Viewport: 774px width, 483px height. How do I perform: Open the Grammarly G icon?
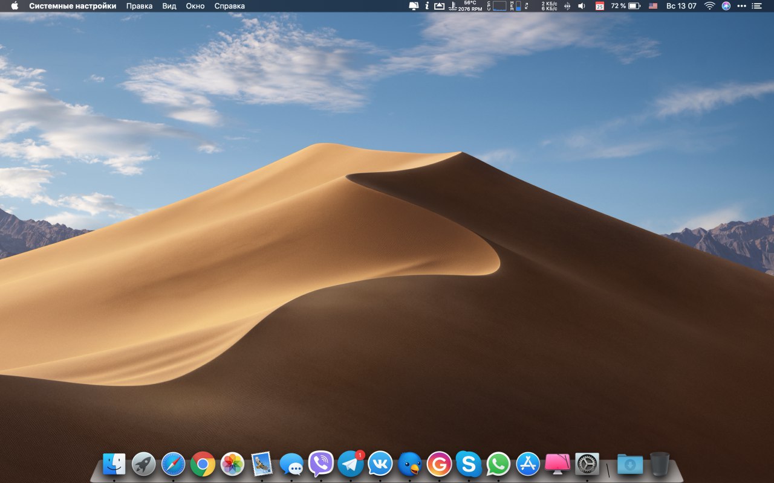pos(440,464)
